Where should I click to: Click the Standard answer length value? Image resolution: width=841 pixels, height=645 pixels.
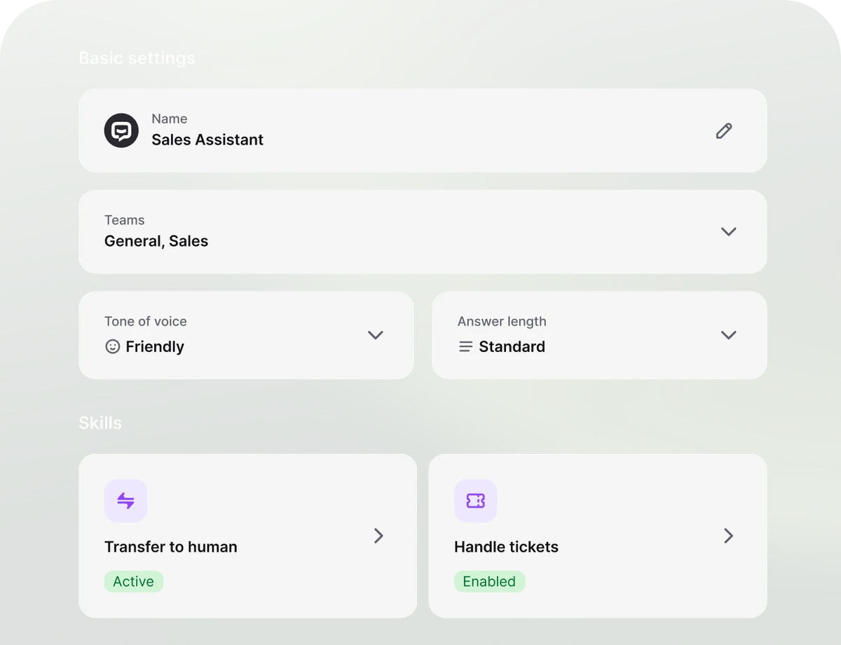pyautogui.click(x=512, y=346)
